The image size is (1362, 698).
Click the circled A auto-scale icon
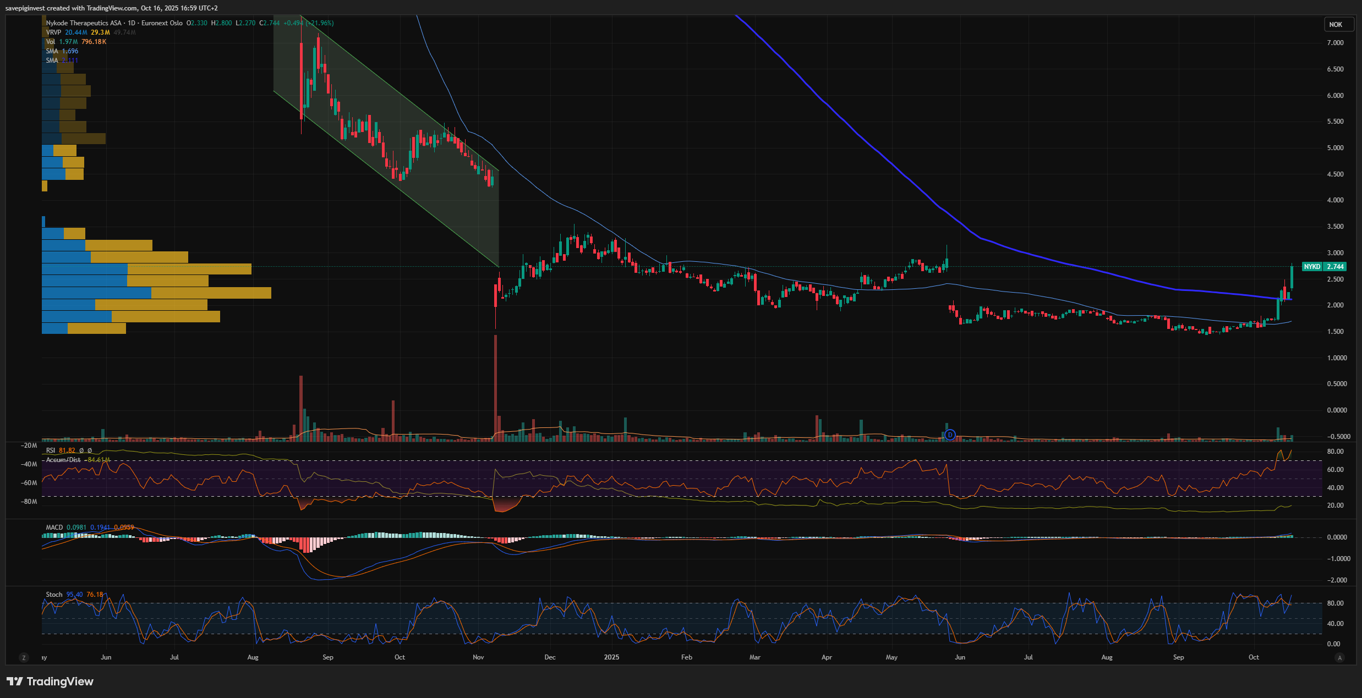coord(1339,657)
